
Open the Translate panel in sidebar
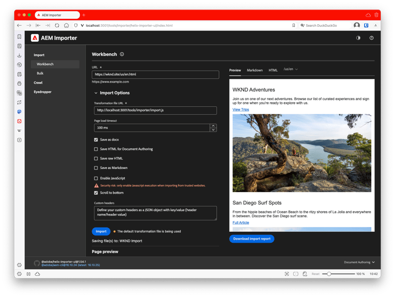click(x=19, y=93)
